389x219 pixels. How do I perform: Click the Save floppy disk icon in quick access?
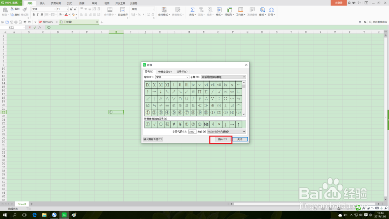click(x=7, y=22)
